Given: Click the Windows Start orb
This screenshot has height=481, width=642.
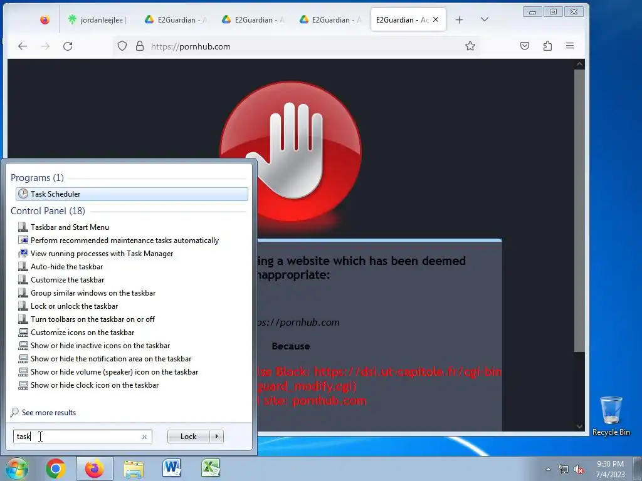Looking at the screenshot, I should 16,468.
